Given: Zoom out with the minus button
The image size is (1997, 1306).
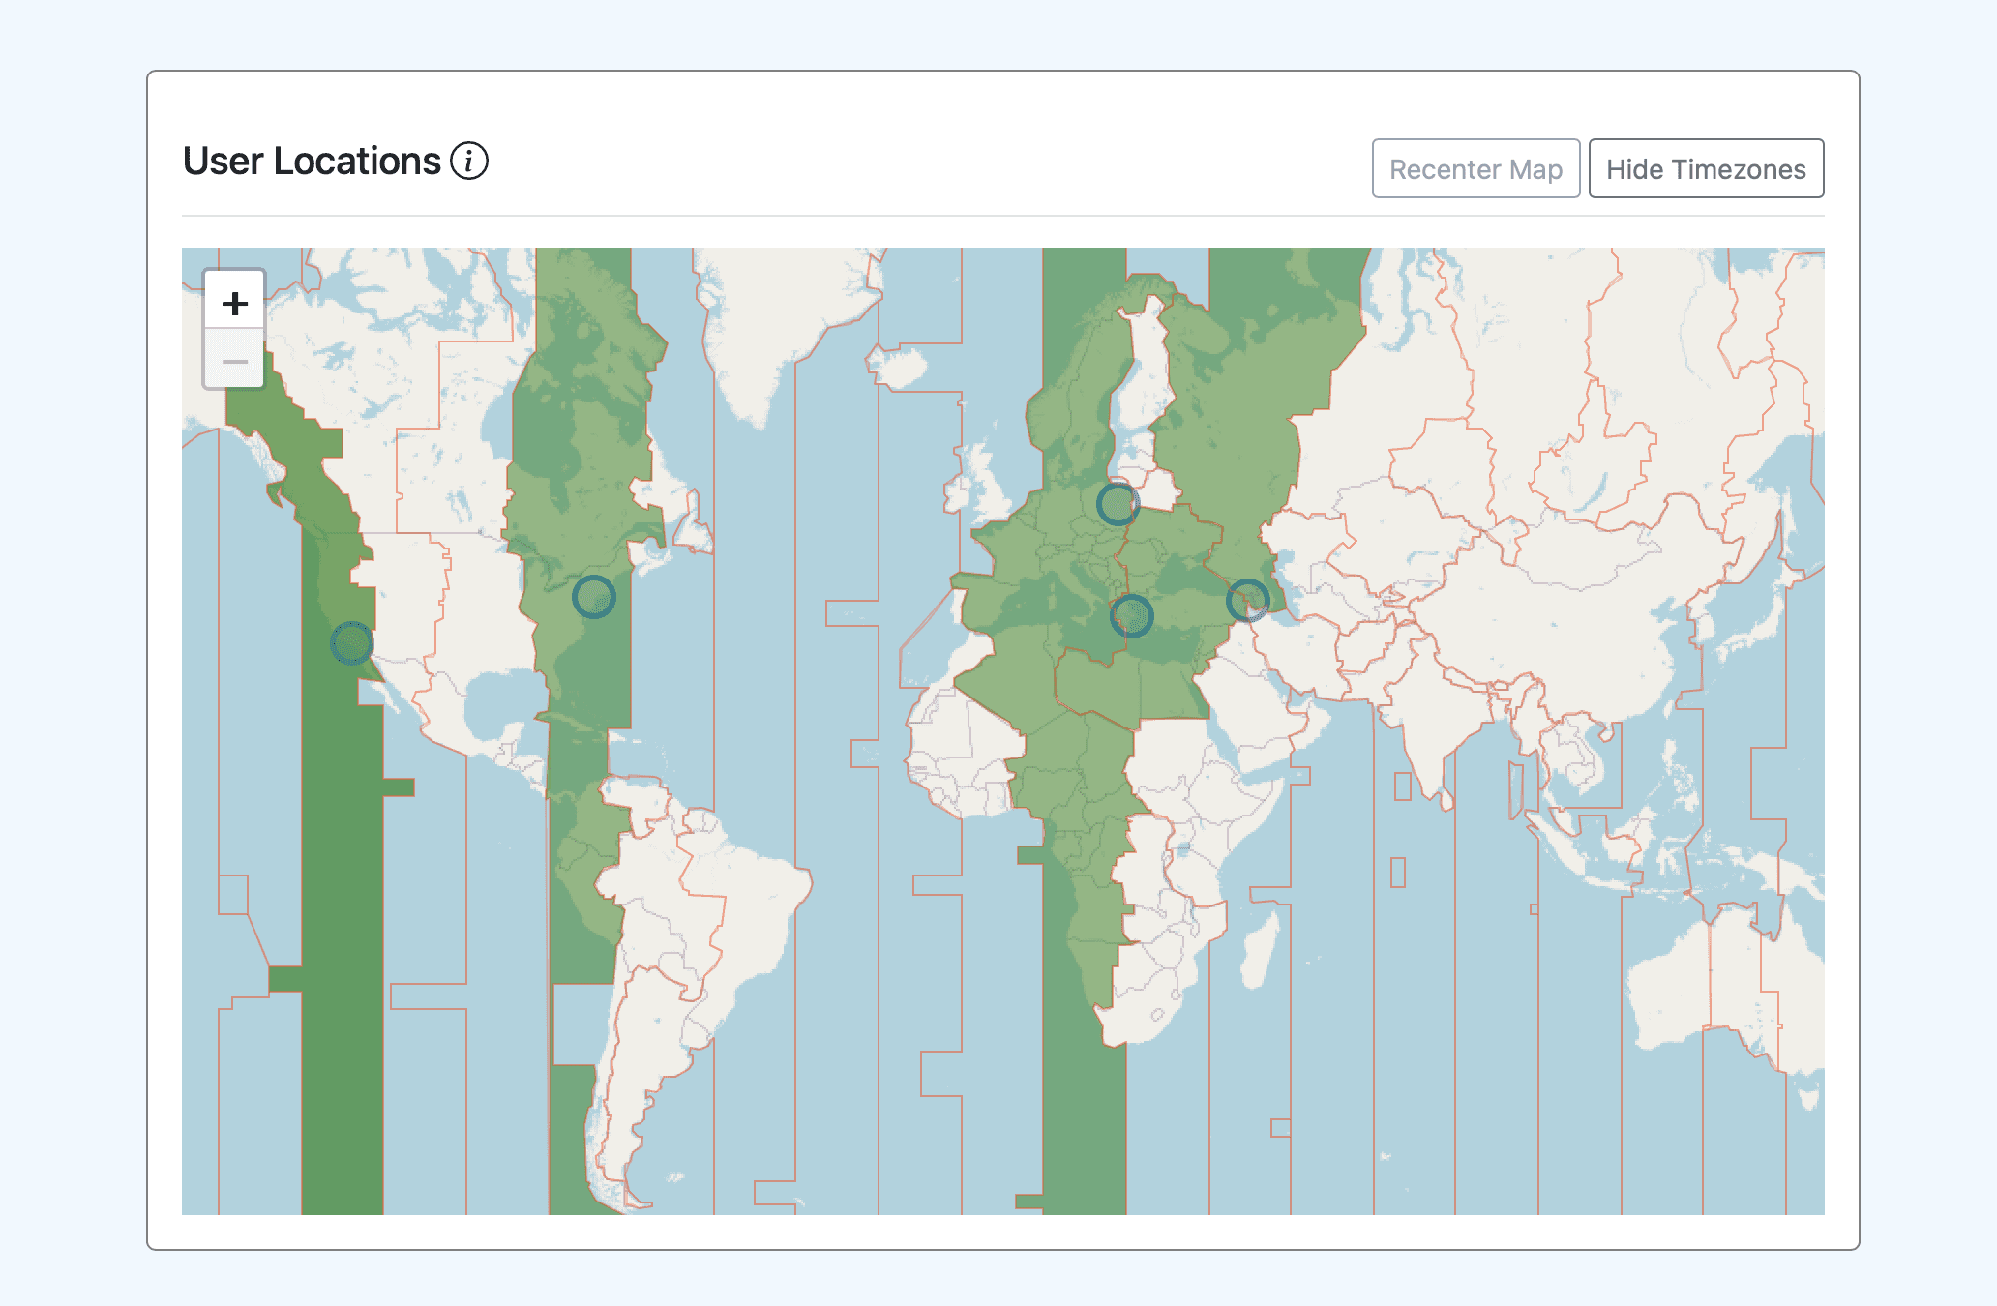Looking at the screenshot, I should tap(234, 362).
